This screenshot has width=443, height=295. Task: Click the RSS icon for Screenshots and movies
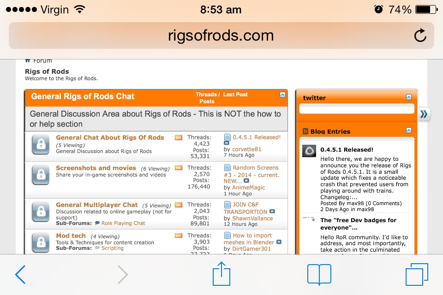(x=179, y=168)
